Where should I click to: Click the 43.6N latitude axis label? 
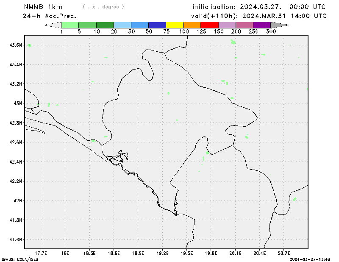point(15,45)
